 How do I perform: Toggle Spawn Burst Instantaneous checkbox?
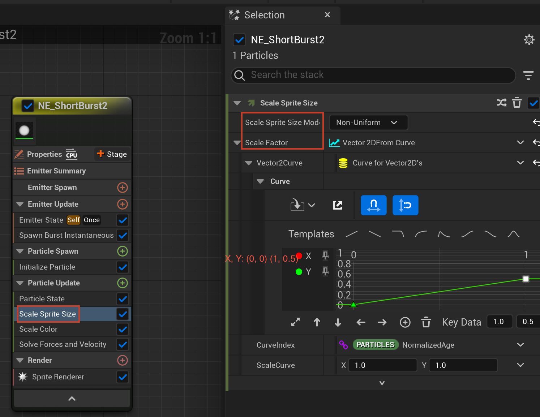pyautogui.click(x=123, y=235)
